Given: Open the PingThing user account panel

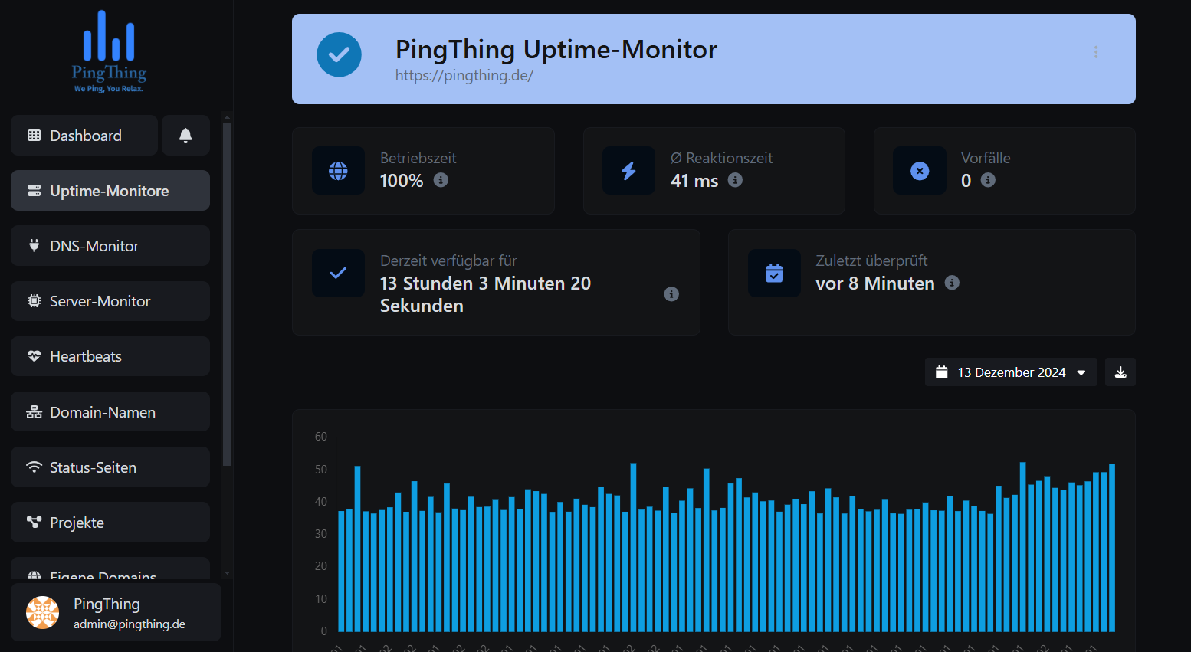Looking at the screenshot, I should point(116,612).
